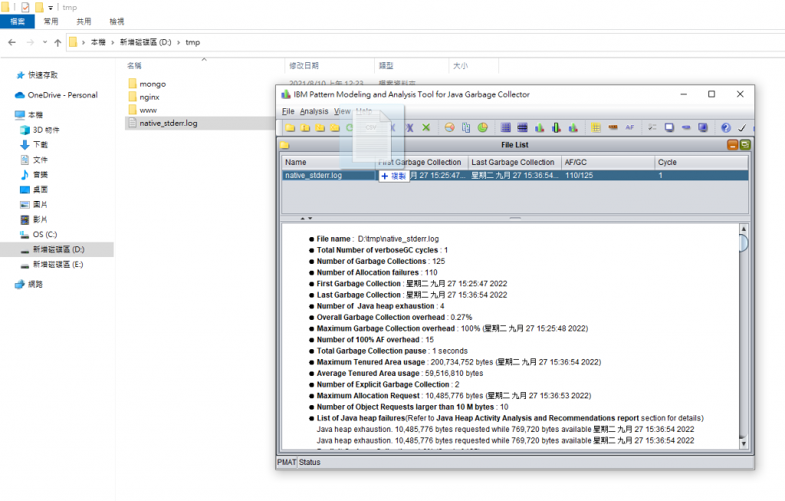Click the first yellow open-folder icon in PMAT toolbar
The height and width of the screenshot is (501, 785).
pos(290,128)
